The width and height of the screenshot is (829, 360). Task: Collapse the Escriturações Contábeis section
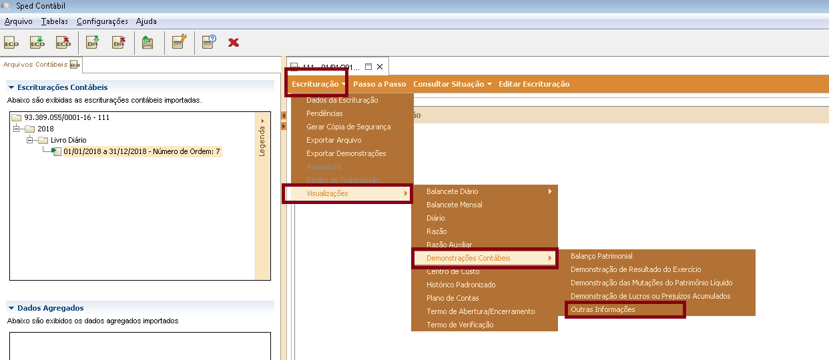(11, 87)
